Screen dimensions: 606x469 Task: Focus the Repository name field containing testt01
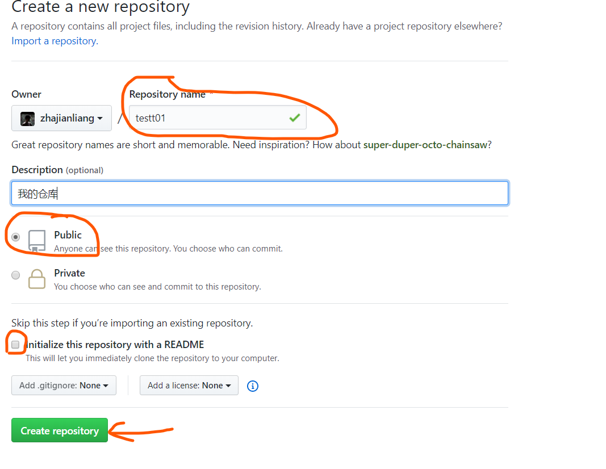(x=218, y=118)
